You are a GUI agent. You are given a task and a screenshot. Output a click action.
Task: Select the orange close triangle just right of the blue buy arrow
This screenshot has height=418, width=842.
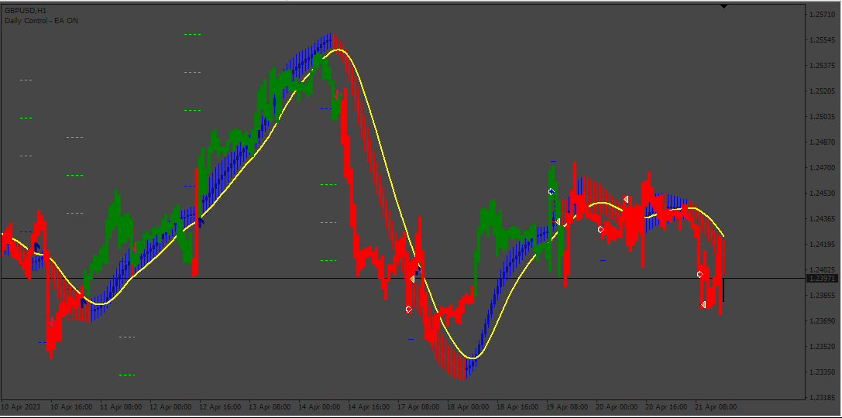coord(558,221)
